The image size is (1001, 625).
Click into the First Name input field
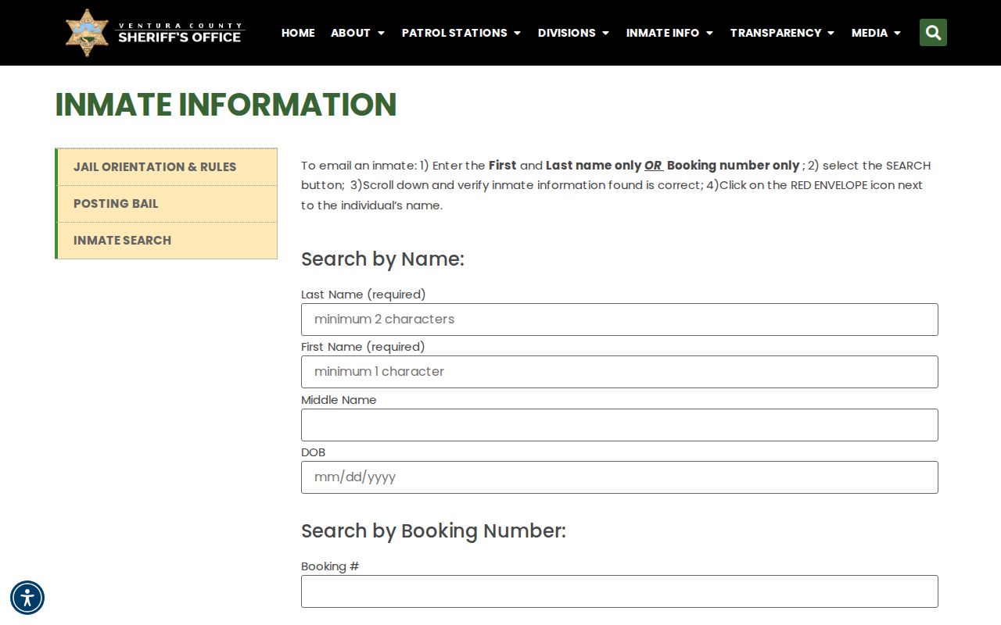619,372
